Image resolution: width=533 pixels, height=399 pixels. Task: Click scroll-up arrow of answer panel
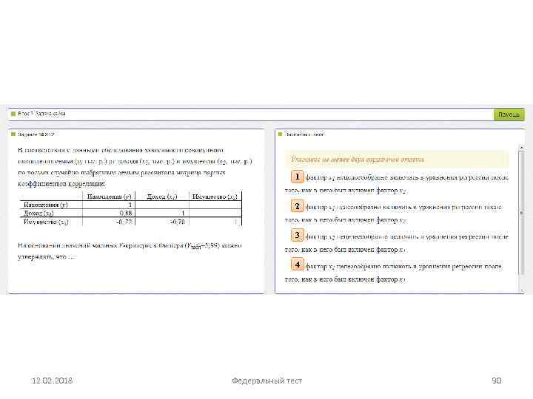click(x=522, y=148)
